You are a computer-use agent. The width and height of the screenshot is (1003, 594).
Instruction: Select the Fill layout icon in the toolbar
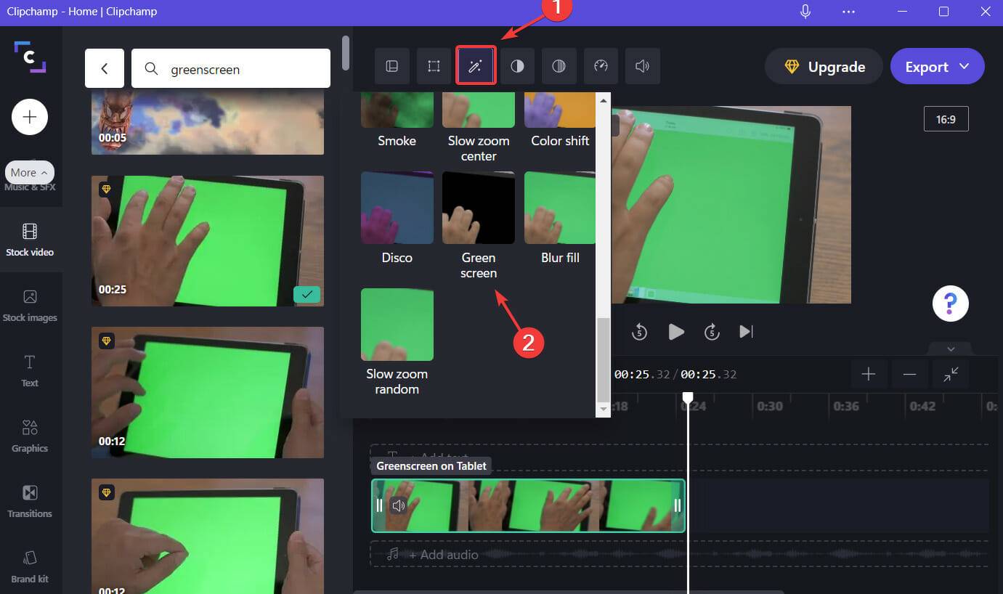[x=392, y=65]
